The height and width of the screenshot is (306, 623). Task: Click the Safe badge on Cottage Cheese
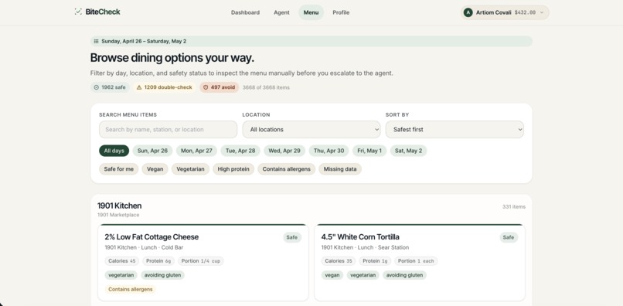coord(292,237)
